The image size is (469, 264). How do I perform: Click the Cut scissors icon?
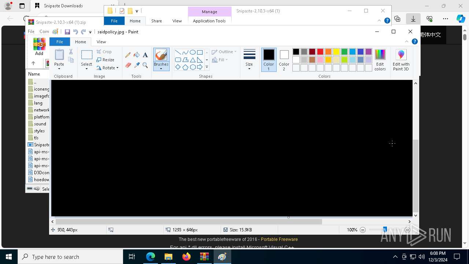point(71,52)
